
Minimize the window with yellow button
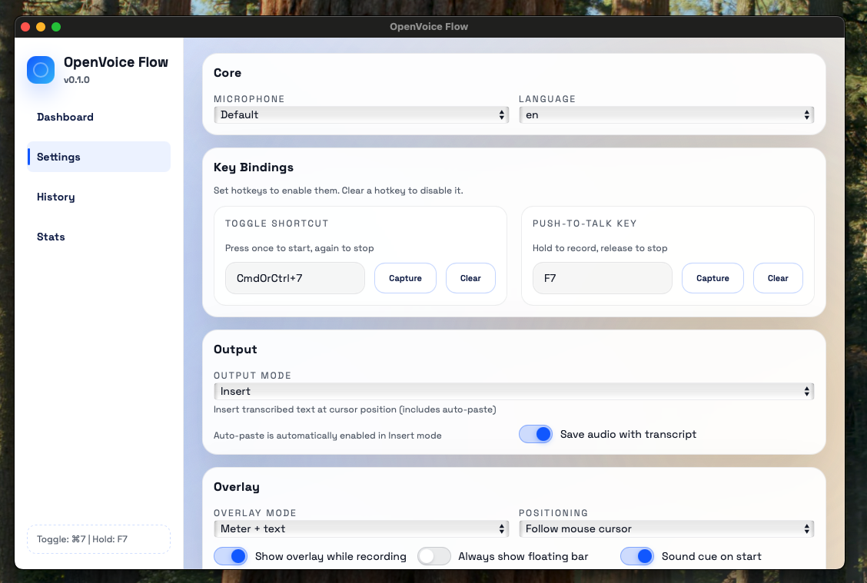point(41,27)
